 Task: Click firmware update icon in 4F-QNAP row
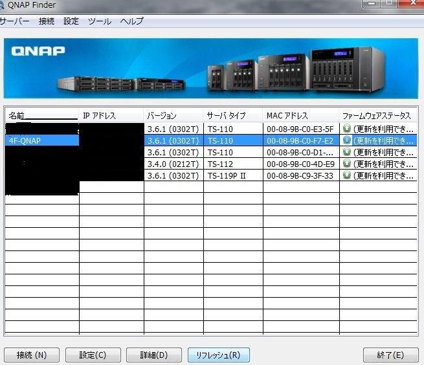[x=347, y=140]
